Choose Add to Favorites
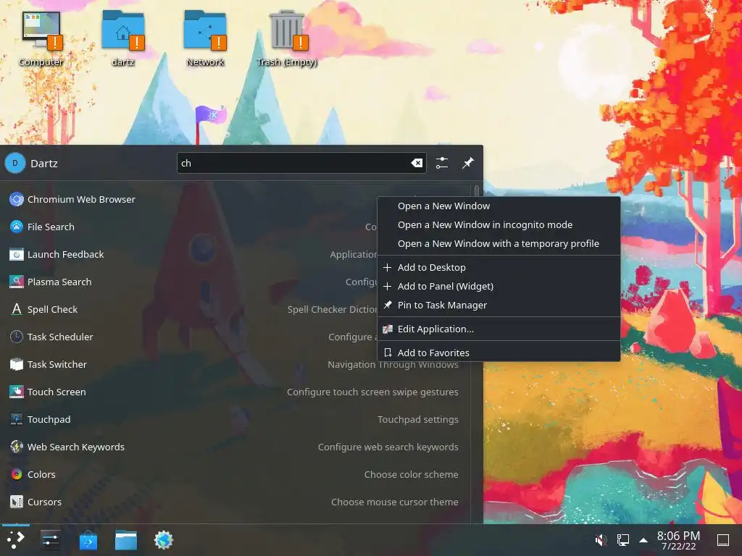The width and height of the screenshot is (742, 556). click(x=499, y=353)
